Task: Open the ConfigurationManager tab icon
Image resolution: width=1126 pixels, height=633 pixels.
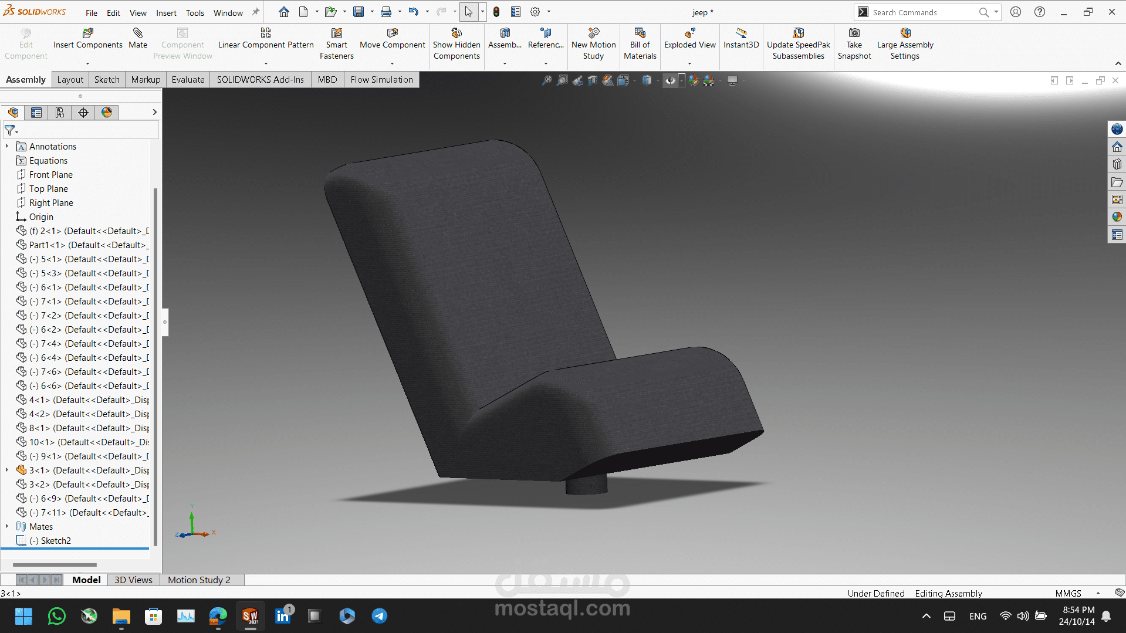Action: 60,113
